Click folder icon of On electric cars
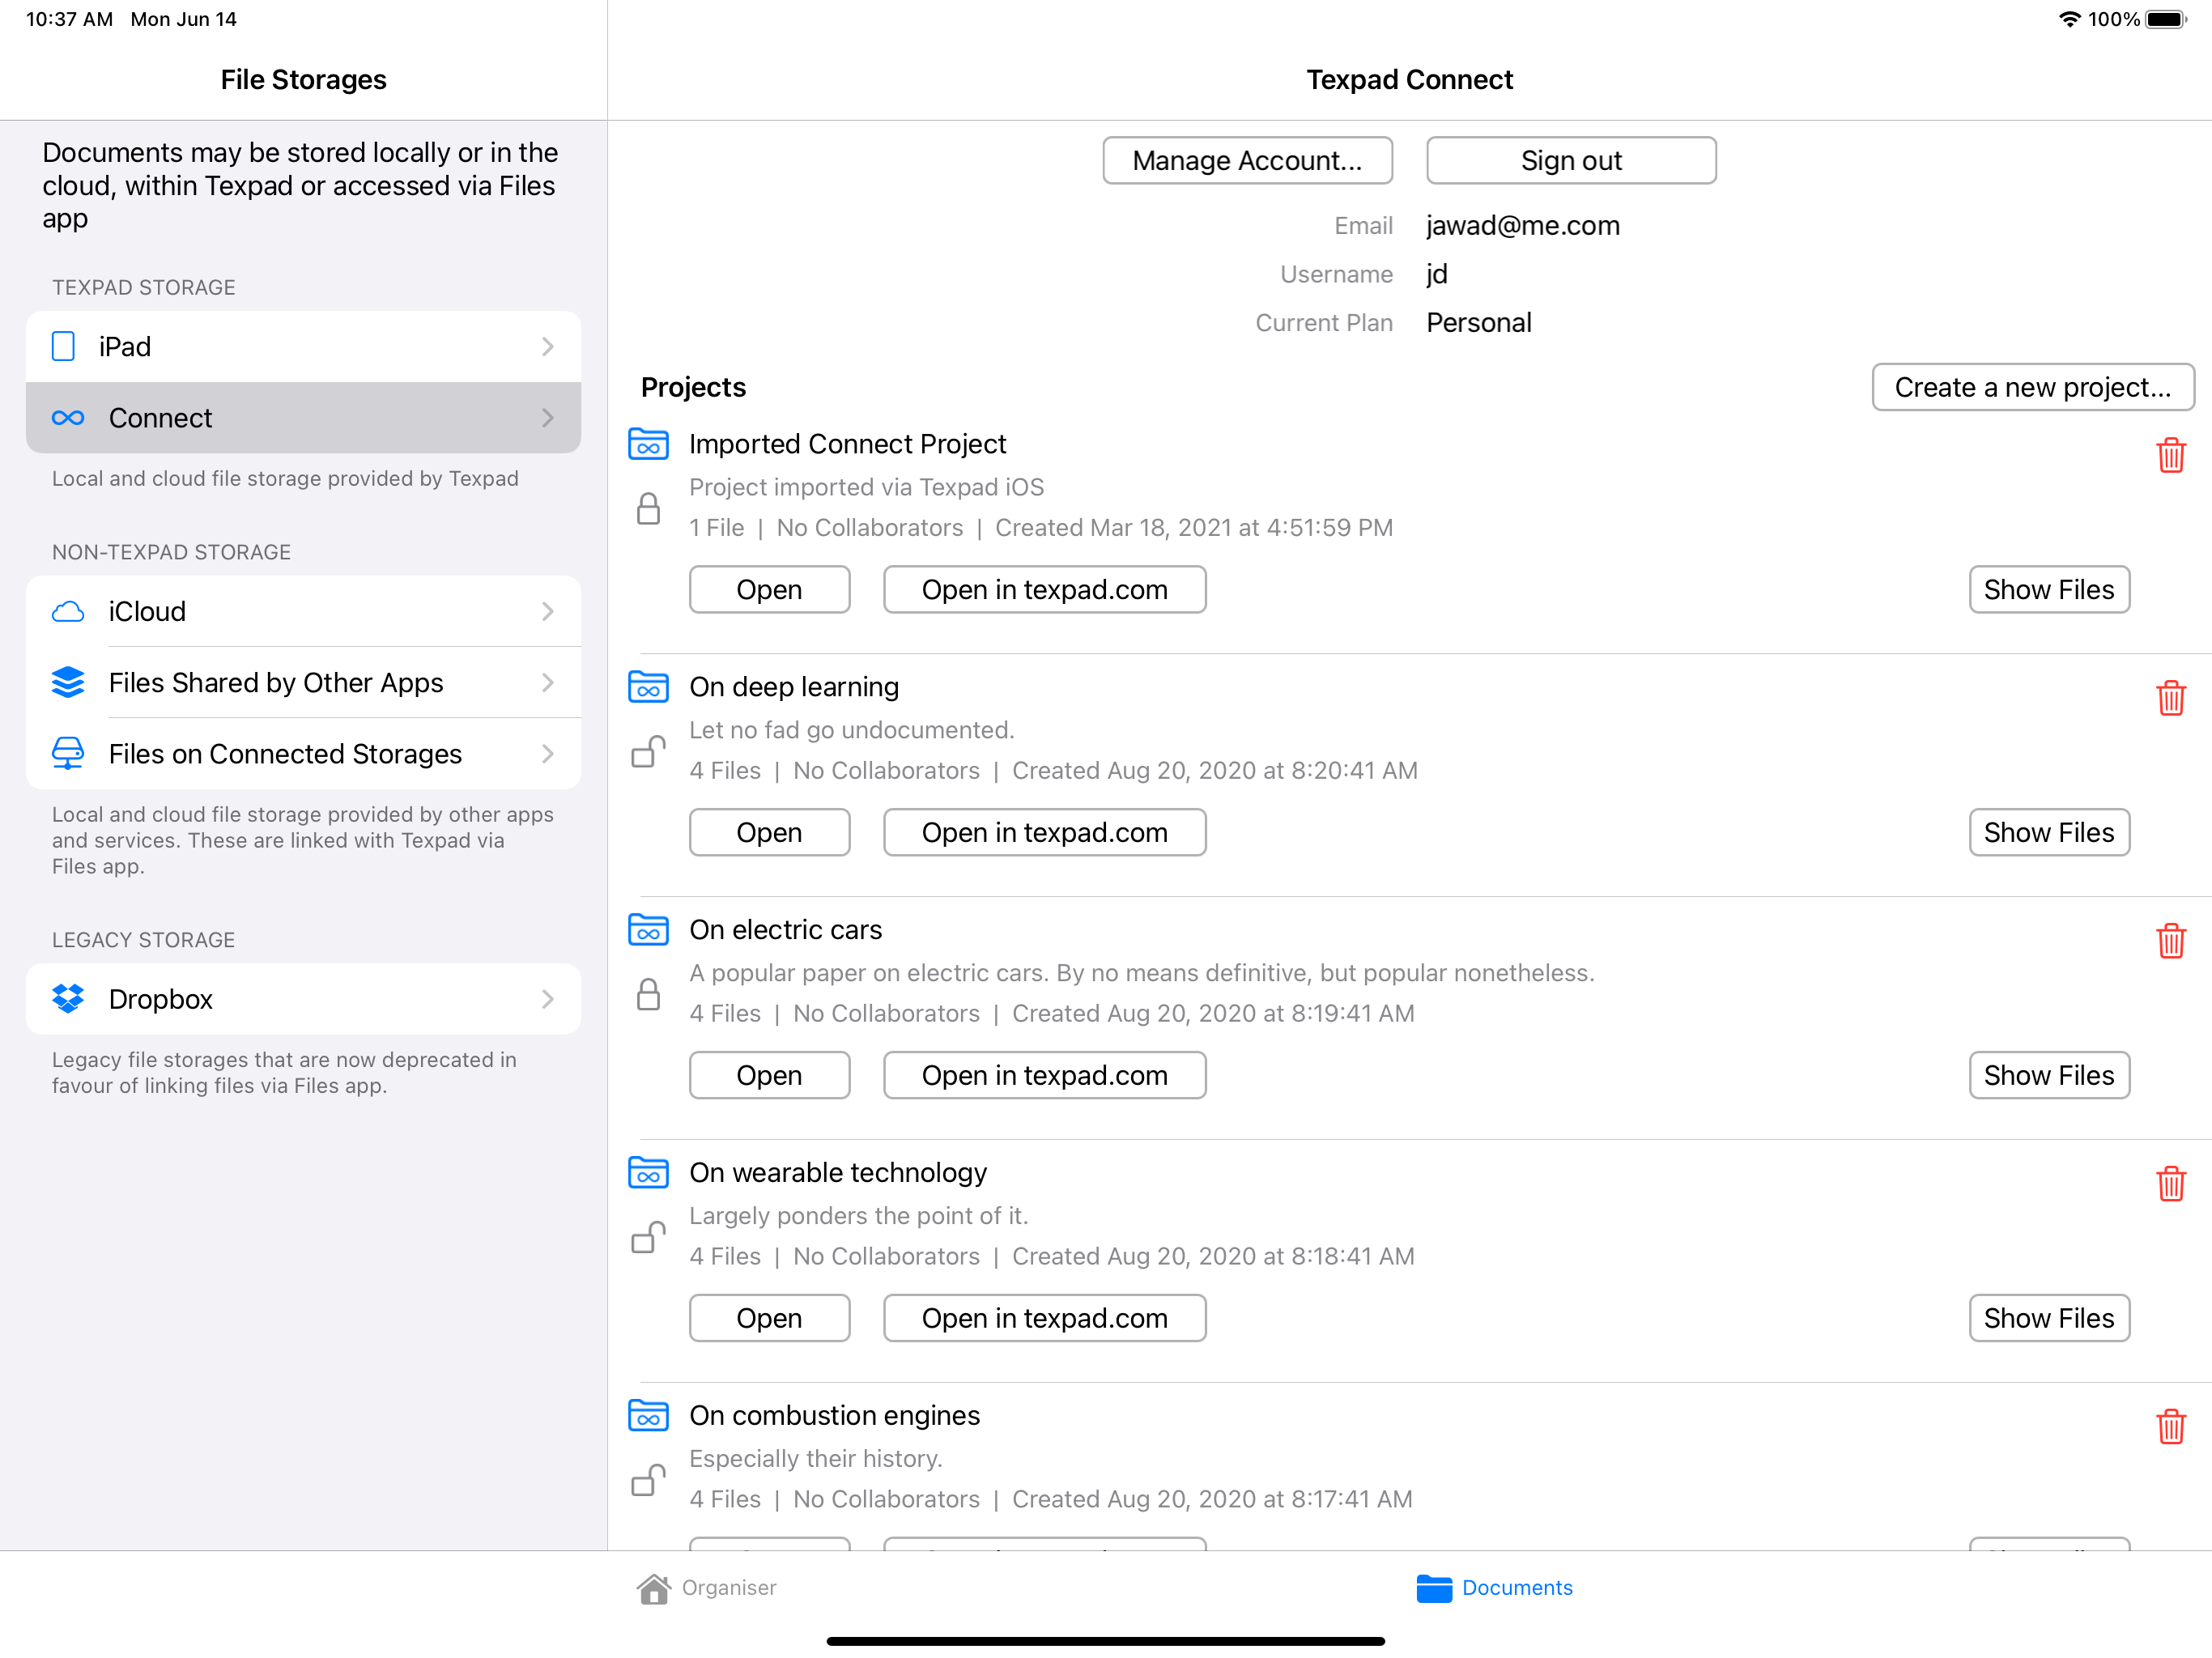2212x1658 pixels. (648, 930)
